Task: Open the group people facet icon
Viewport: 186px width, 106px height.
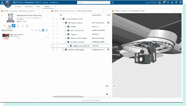Action: coord(27,26)
